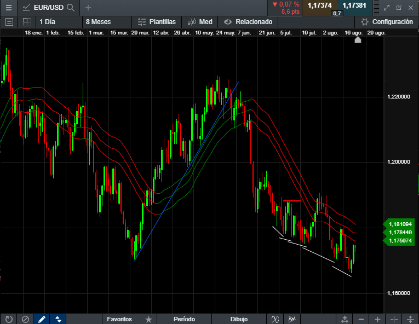Toggle the crosshair cursor

394,319
